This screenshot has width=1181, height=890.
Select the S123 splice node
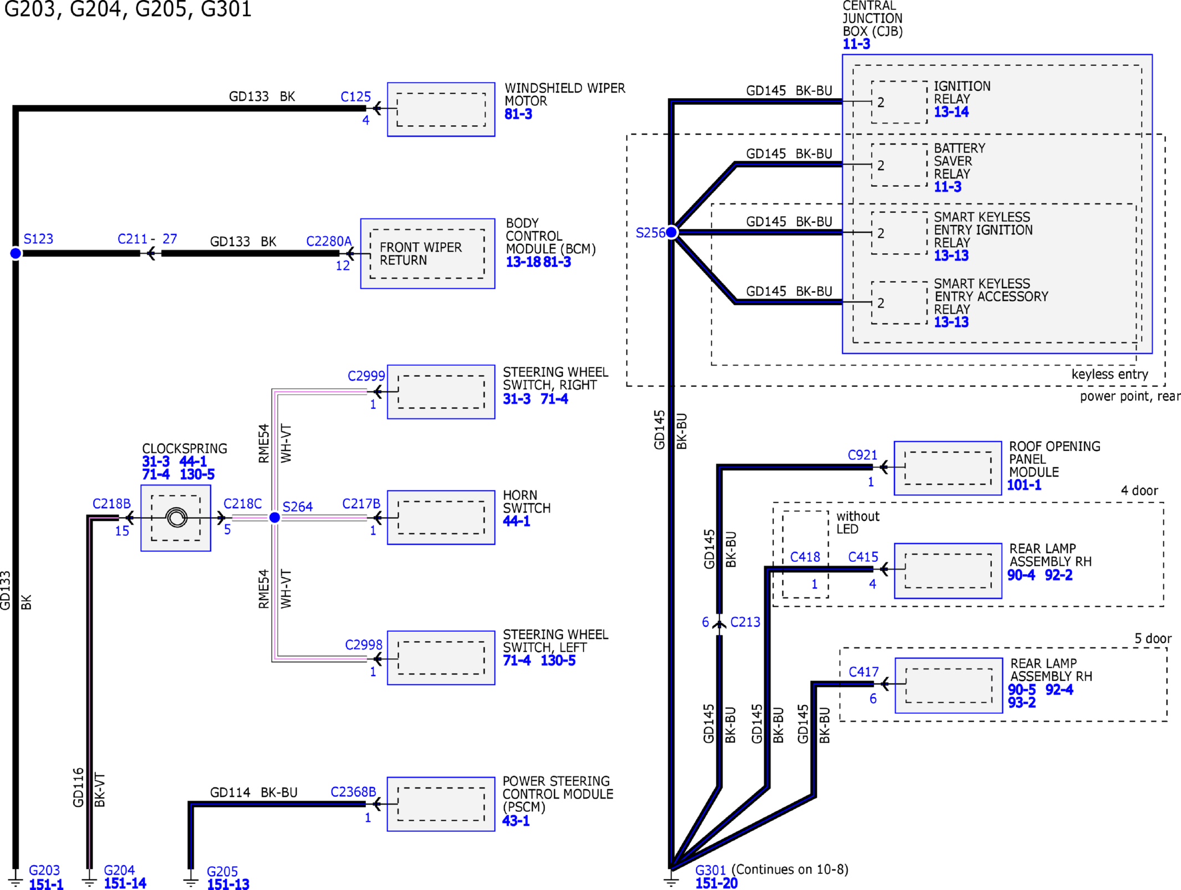(16, 253)
